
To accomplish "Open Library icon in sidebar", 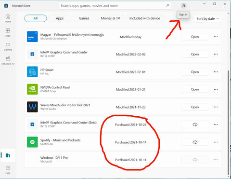I will pyautogui.click(x=8, y=155).
